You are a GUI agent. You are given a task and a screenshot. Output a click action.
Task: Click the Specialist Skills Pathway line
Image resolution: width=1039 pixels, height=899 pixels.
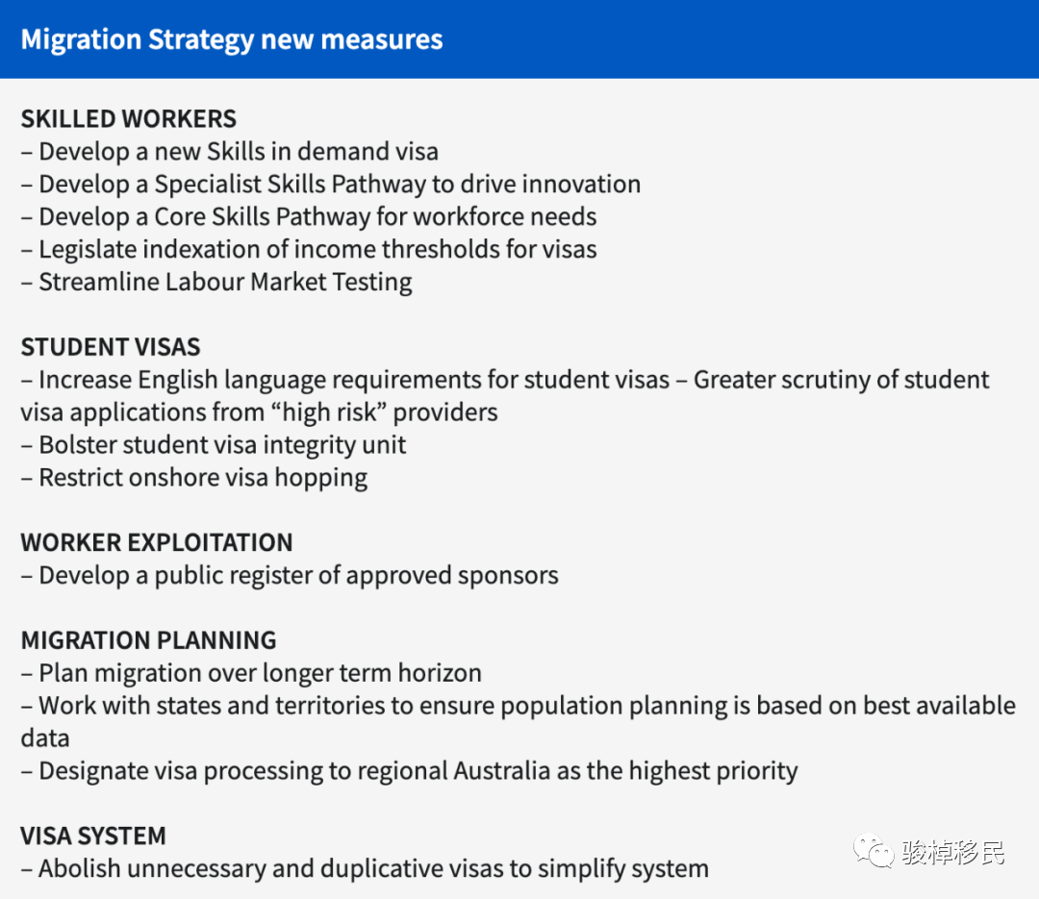331,185
